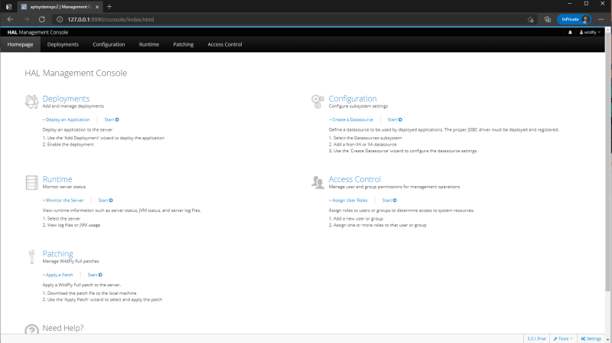
Task: Switch to the Runtime tab
Action: [149, 44]
